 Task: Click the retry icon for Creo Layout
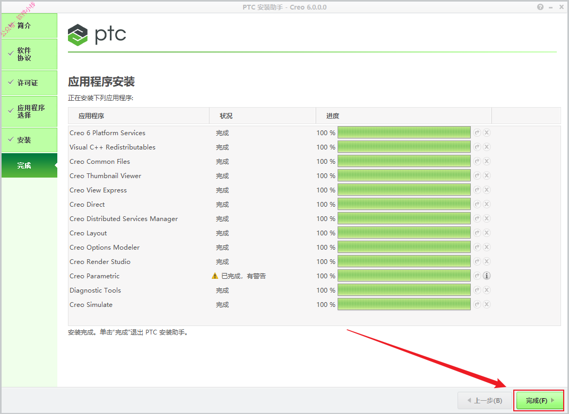(x=477, y=233)
